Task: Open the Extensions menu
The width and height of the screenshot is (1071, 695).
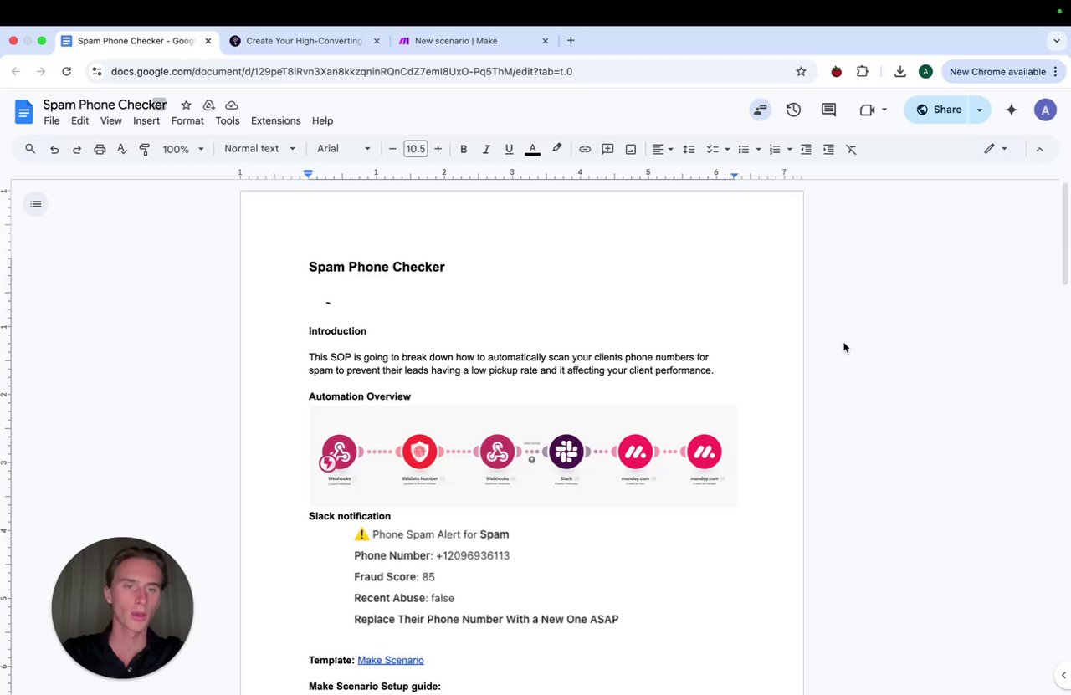Action: click(x=275, y=121)
